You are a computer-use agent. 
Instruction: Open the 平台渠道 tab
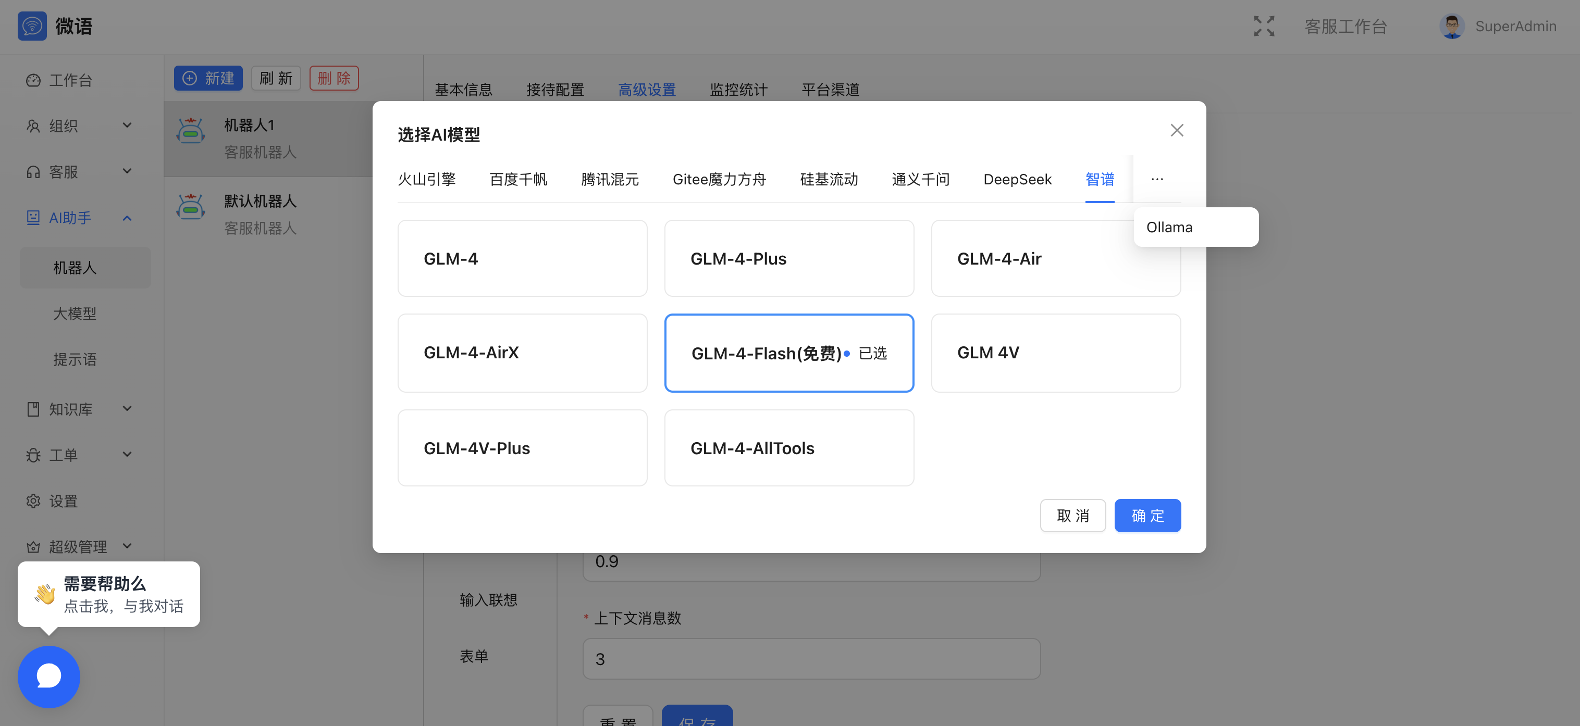[830, 90]
